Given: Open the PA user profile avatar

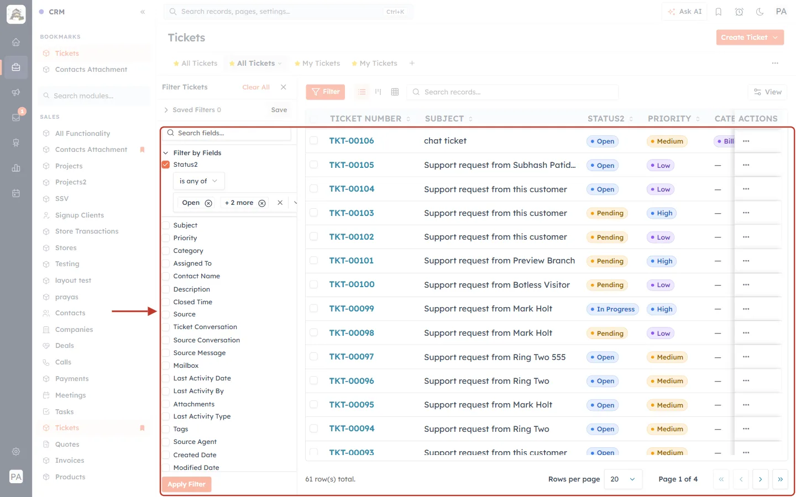Looking at the screenshot, I should (781, 12).
